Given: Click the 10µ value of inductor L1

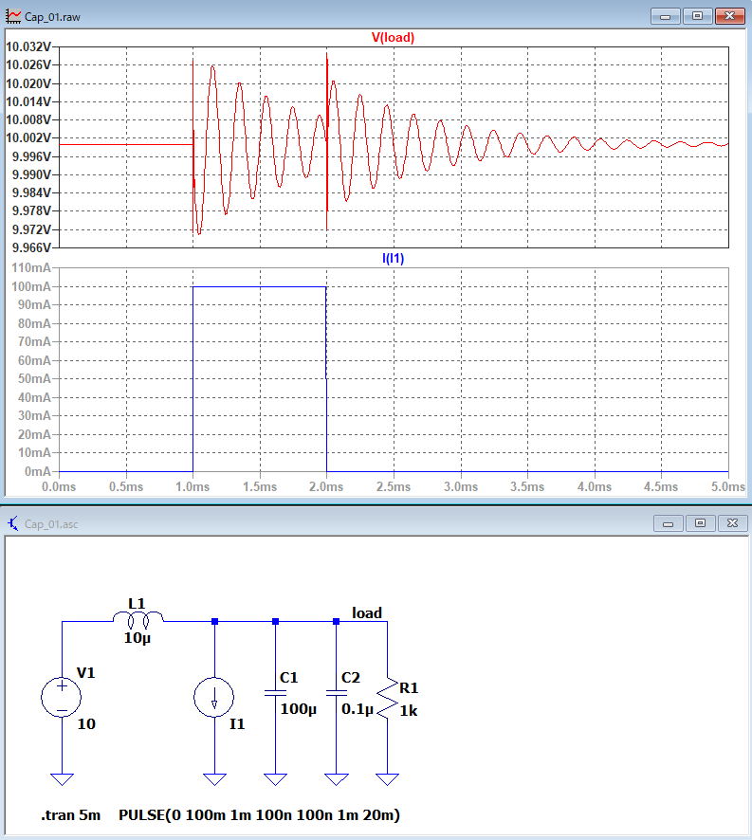Looking at the screenshot, I should click(137, 638).
